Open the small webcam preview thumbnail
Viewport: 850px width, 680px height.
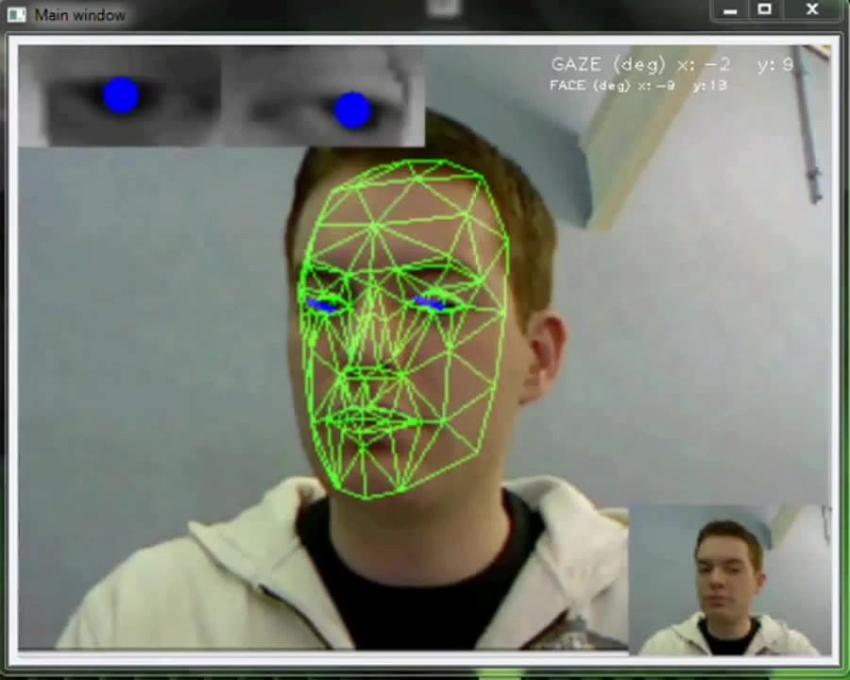pyautogui.click(x=729, y=580)
